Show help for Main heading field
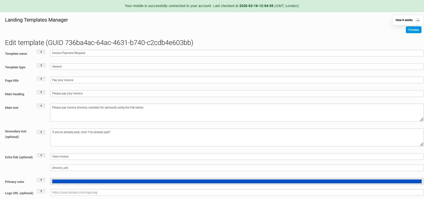The height and width of the screenshot is (199, 424). click(41, 92)
